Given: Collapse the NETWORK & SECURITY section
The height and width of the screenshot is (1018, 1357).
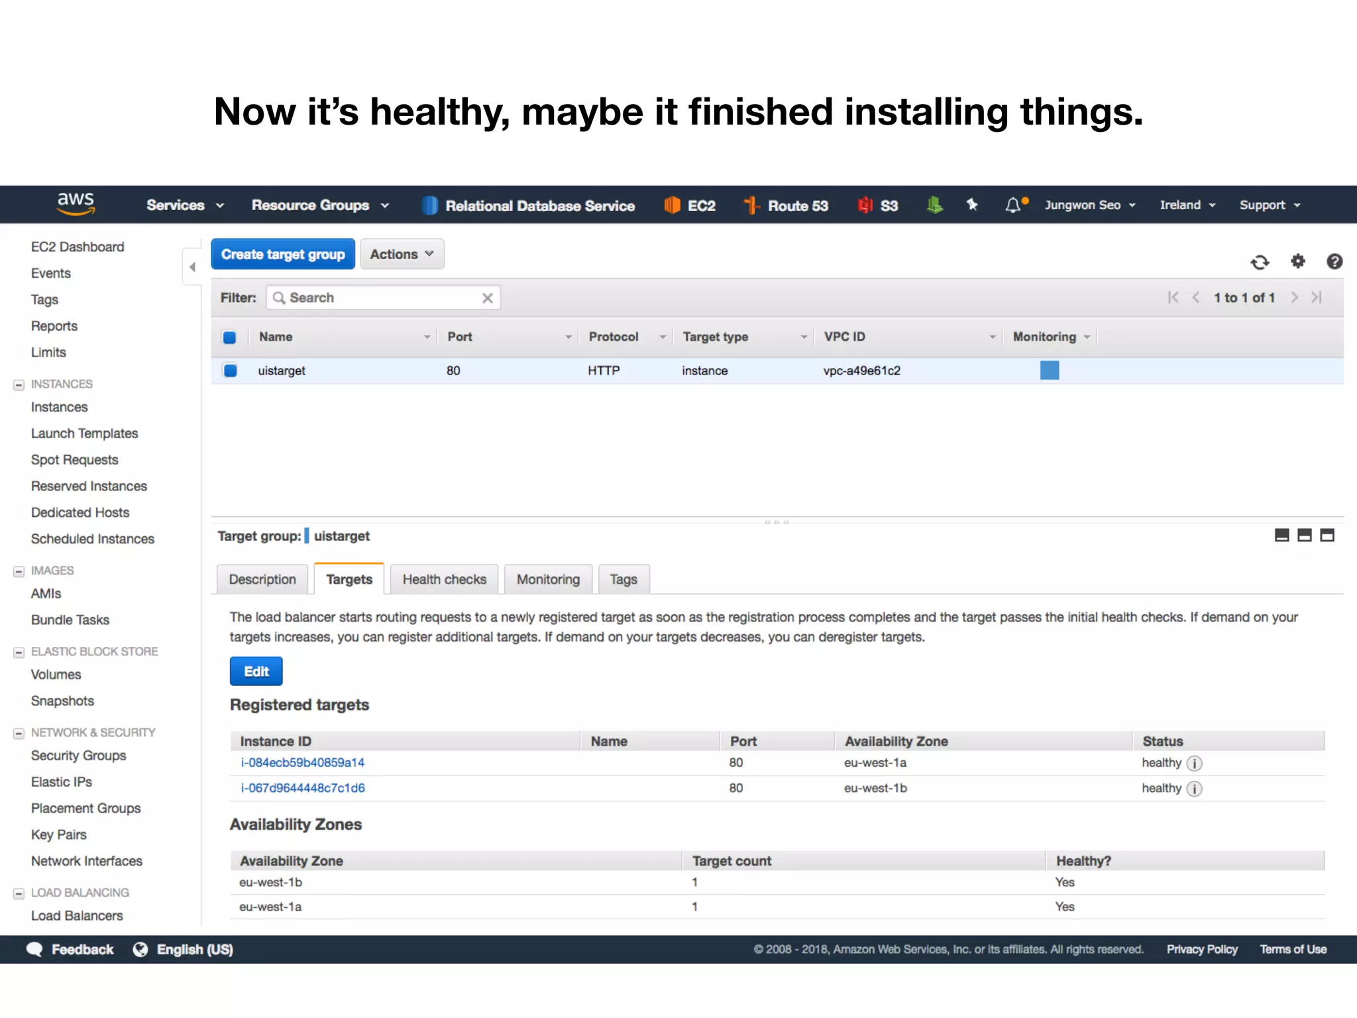Looking at the screenshot, I should click(x=19, y=734).
